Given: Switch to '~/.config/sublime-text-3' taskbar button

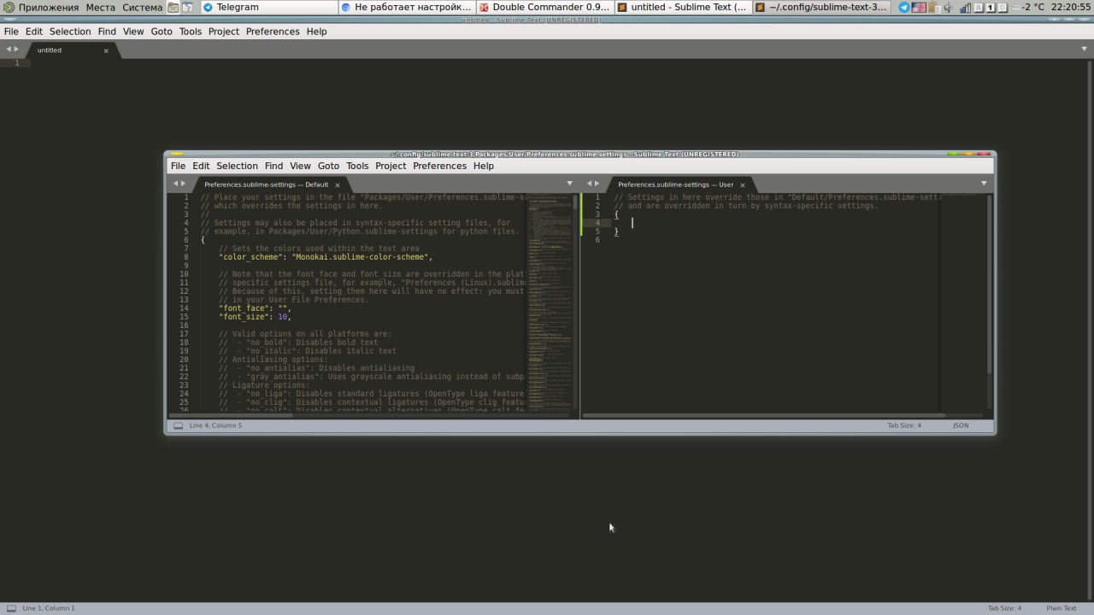Looking at the screenshot, I should (x=822, y=7).
